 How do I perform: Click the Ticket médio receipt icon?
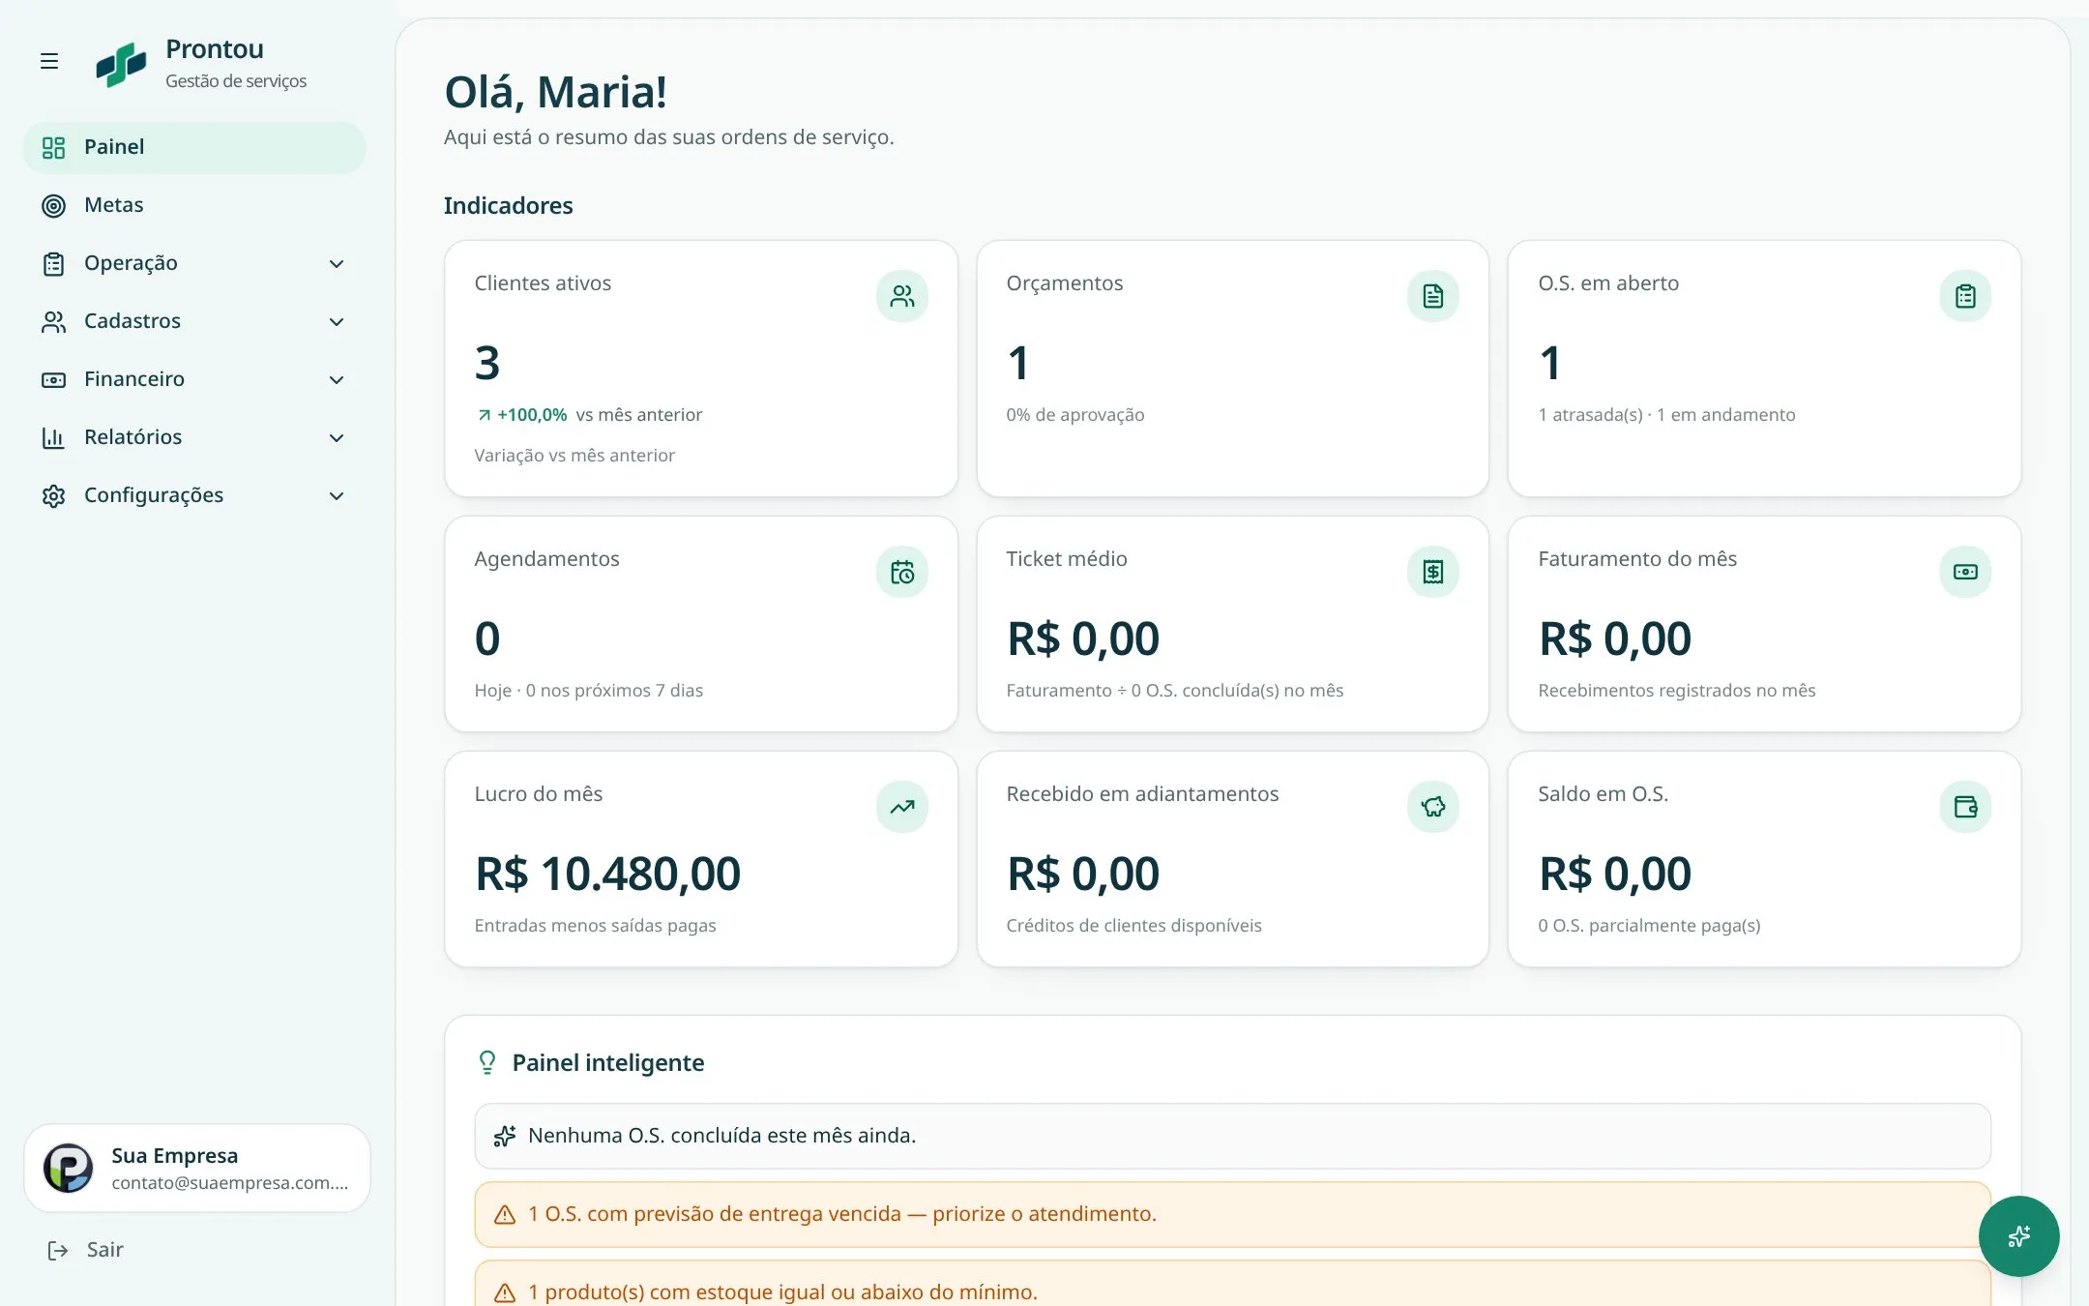1433,572
